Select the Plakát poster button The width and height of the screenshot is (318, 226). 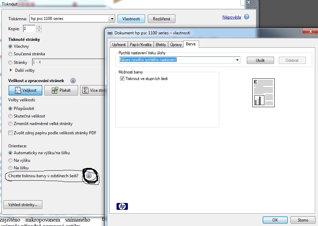tap(61, 90)
